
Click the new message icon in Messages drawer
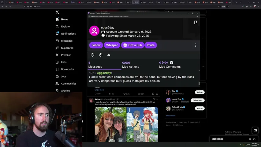[x=250, y=139]
